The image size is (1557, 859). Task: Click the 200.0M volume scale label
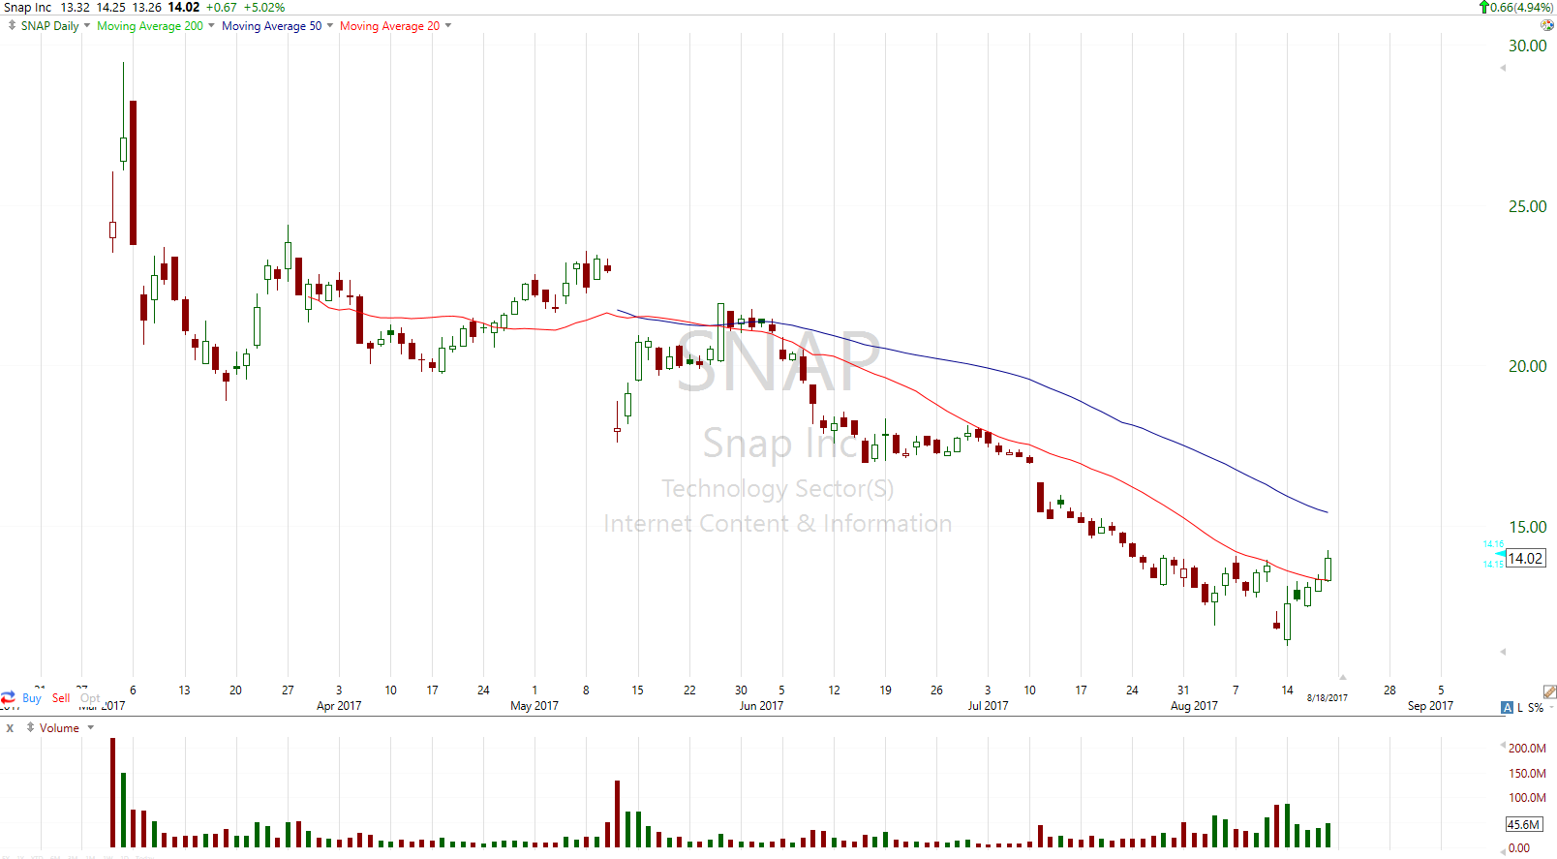coord(1527,749)
